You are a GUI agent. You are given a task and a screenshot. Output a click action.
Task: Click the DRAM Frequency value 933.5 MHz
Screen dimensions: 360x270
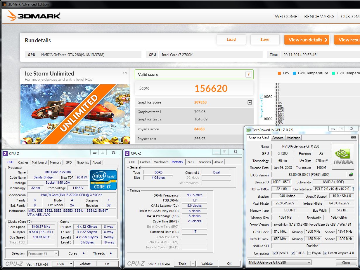[x=194, y=195]
